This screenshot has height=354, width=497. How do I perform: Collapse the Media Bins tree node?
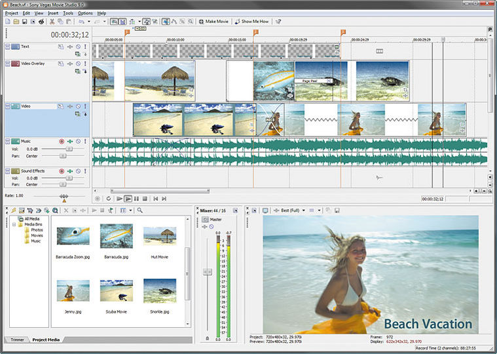(x=14, y=224)
